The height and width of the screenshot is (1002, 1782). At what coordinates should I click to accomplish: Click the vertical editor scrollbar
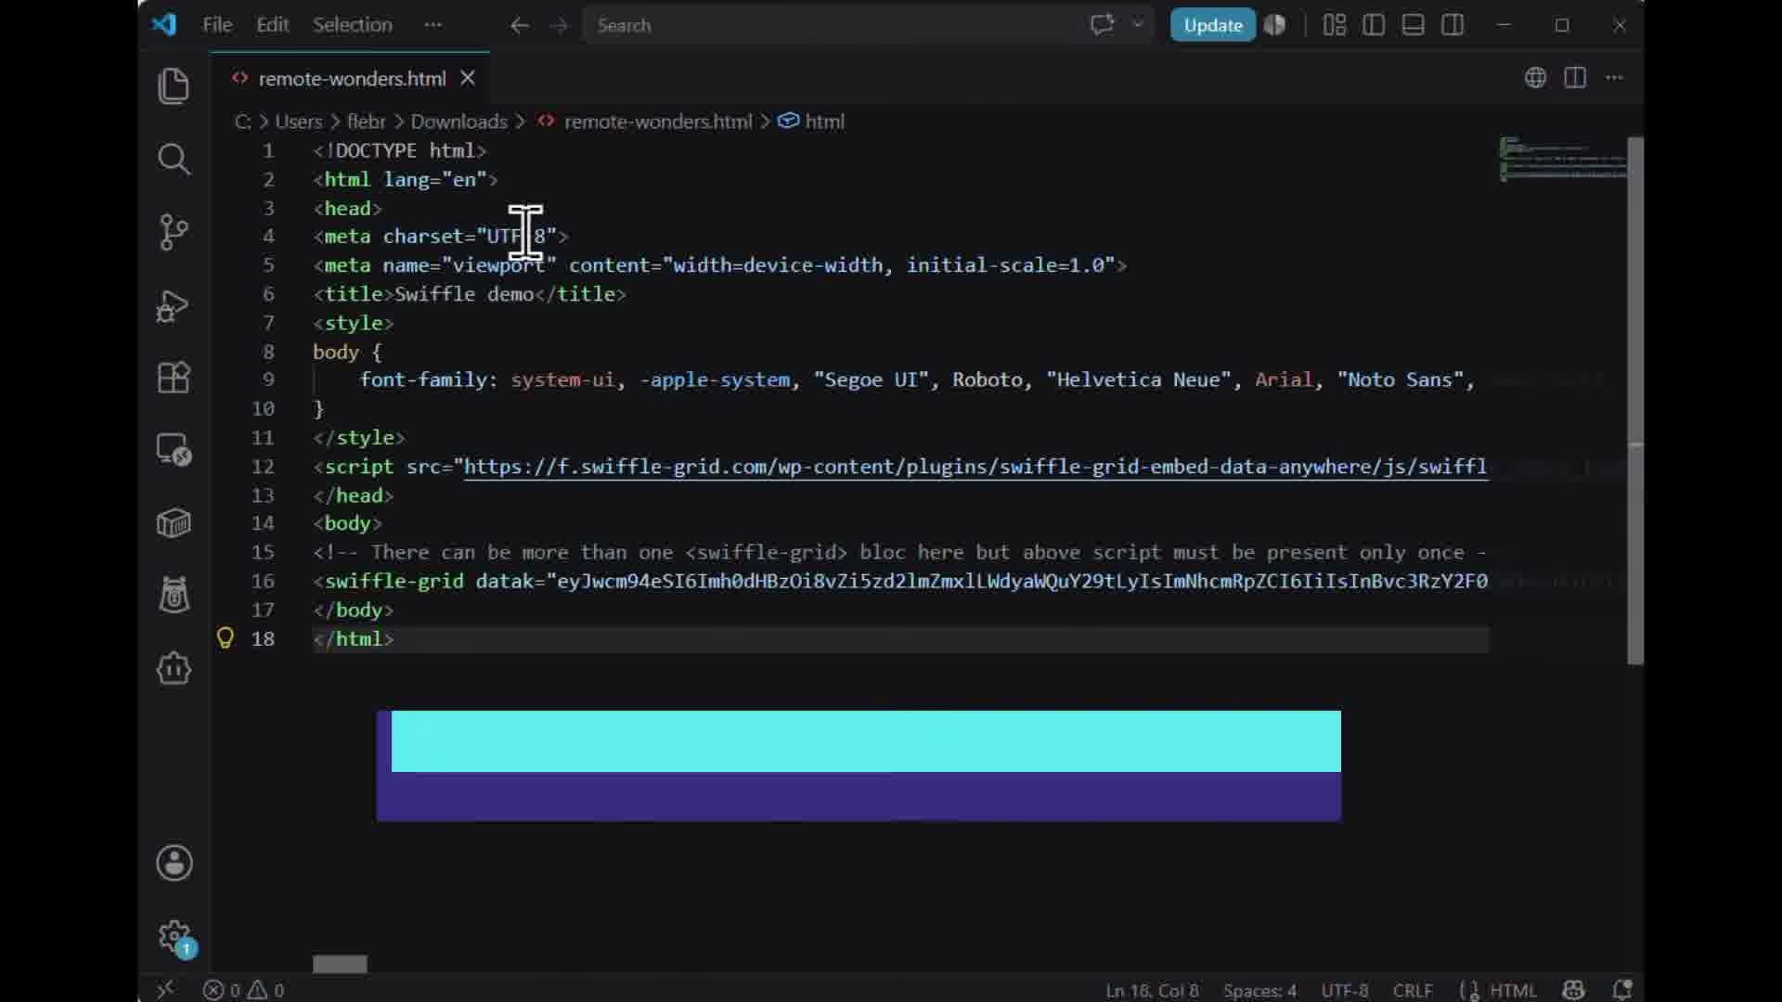pyautogui.click(x=1635, y=400)
